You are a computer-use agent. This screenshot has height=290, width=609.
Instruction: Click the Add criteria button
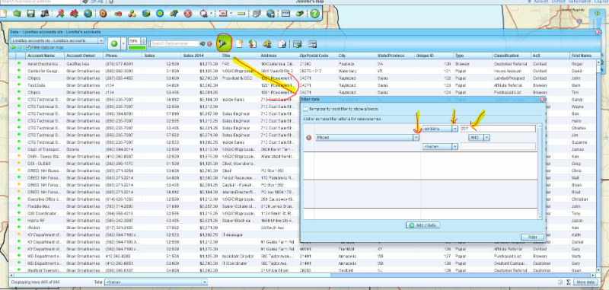[x=422, y=225]
